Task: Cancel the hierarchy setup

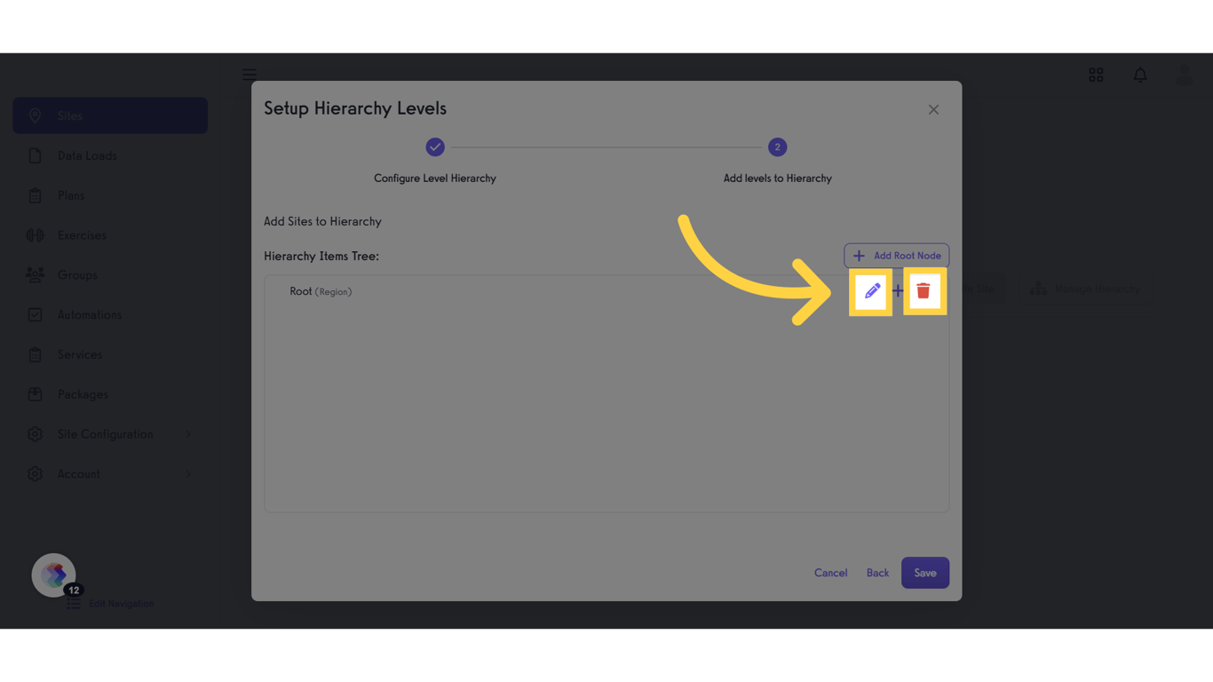Action: (830, 573)
